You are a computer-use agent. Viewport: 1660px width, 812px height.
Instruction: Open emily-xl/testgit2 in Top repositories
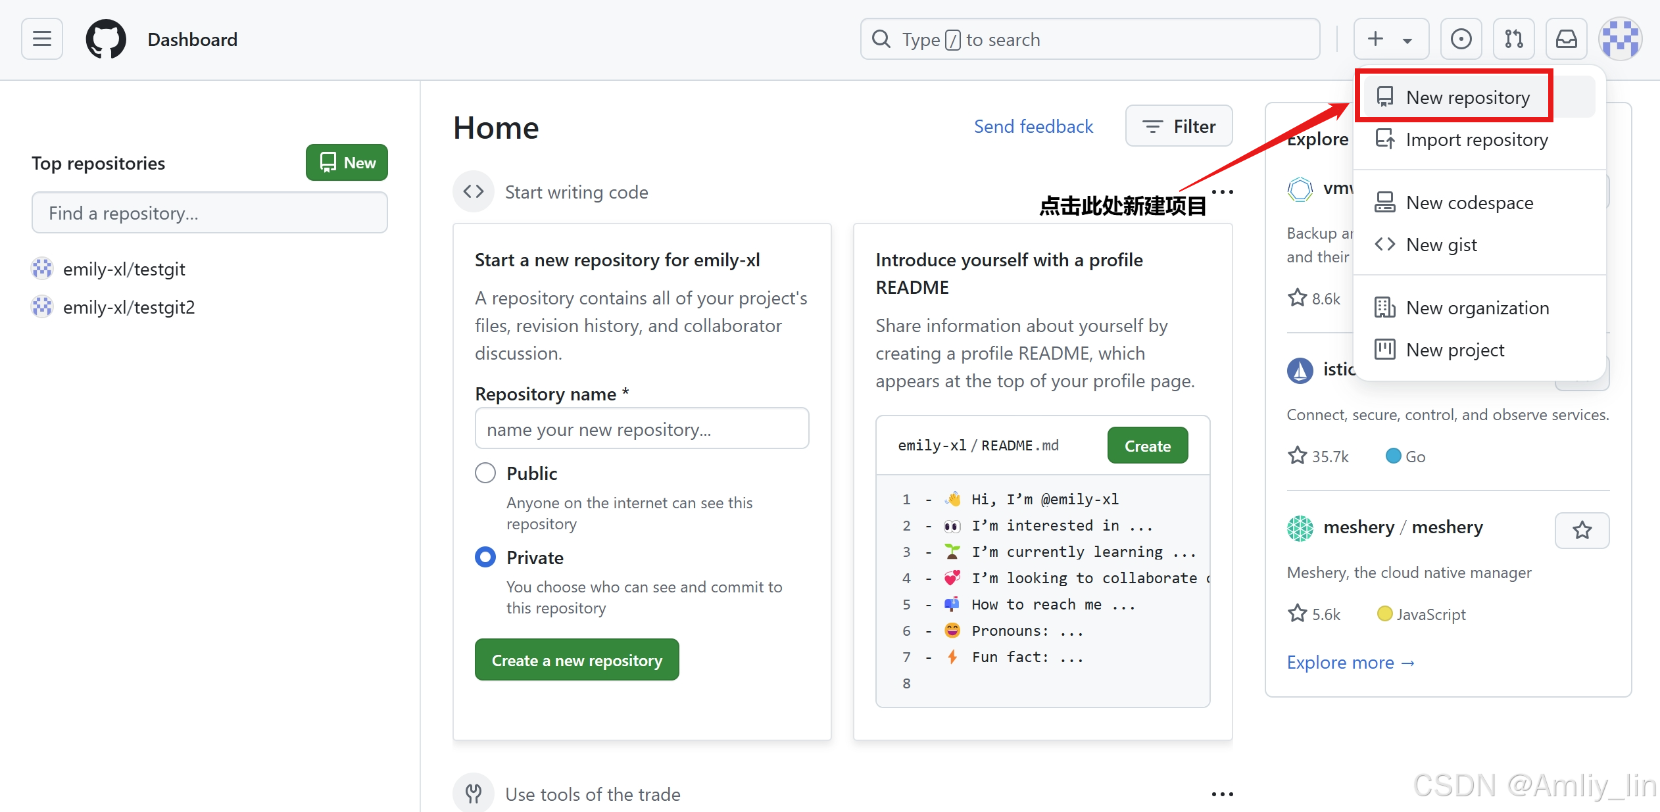128,307
